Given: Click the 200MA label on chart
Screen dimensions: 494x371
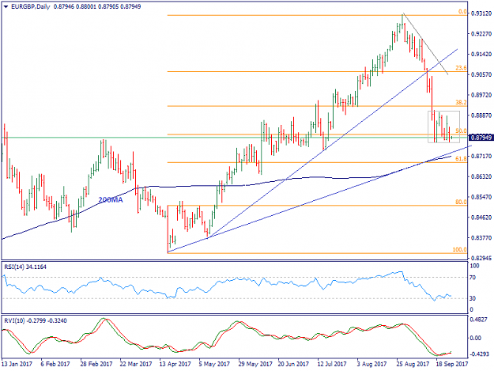Looking at the screenshot, I should click(x=111, y=200).
